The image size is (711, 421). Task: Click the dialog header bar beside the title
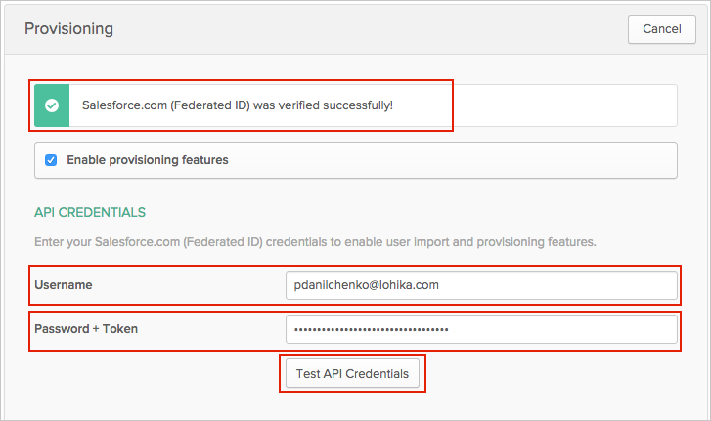click(x=372, y=29)
